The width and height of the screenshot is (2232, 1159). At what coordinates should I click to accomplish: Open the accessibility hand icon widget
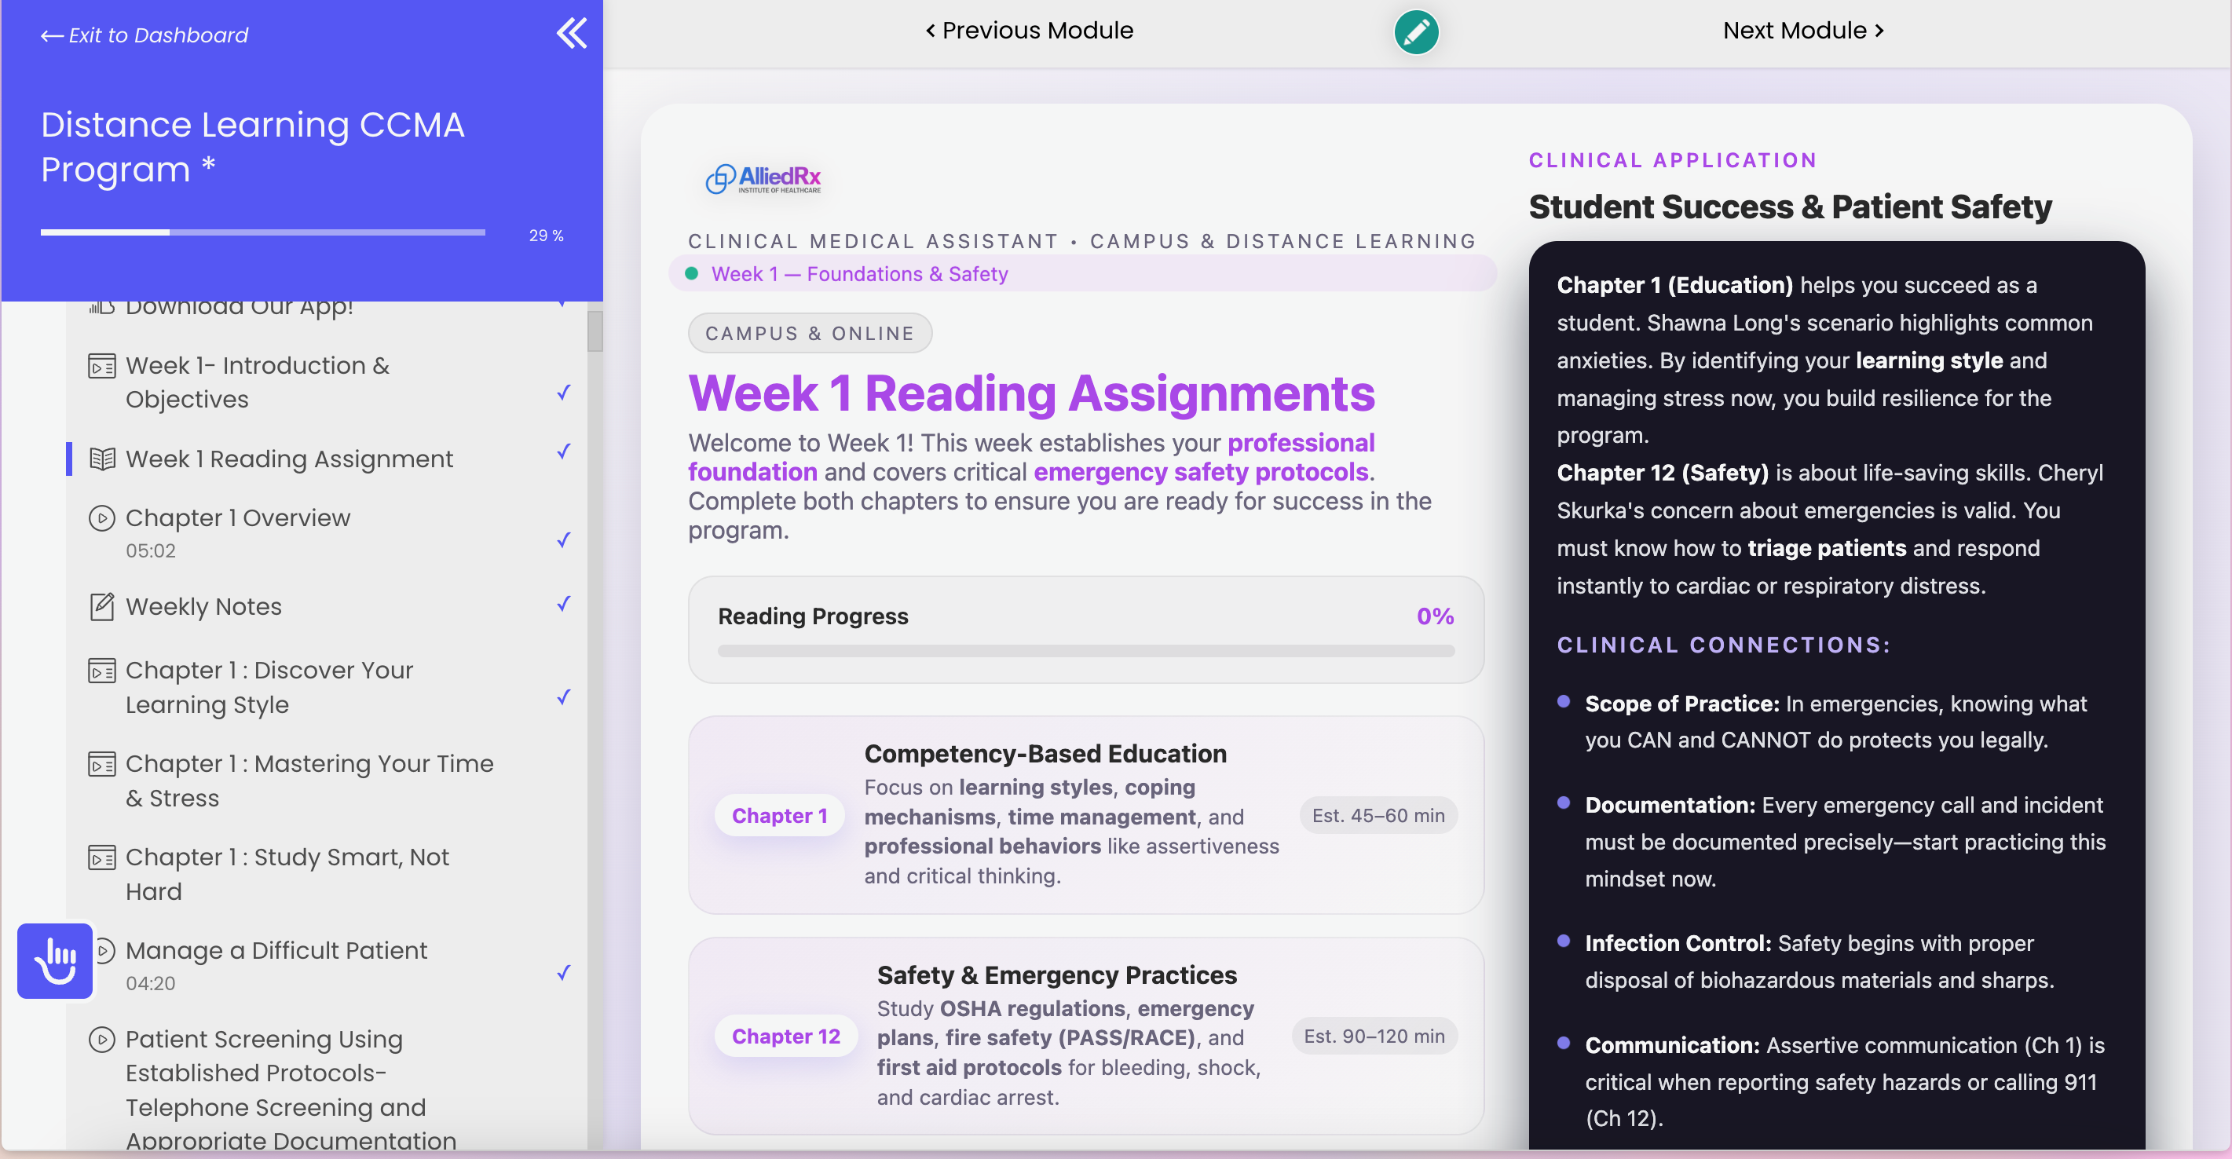pyautogui.click(x=56, y=960)
